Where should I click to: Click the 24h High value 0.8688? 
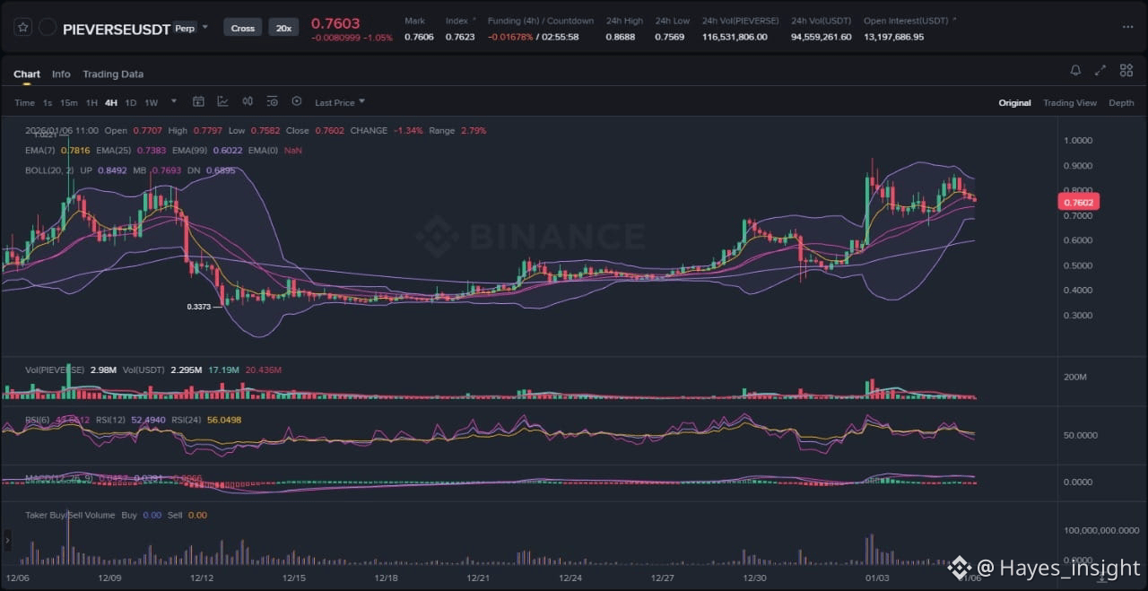(619, 37)
